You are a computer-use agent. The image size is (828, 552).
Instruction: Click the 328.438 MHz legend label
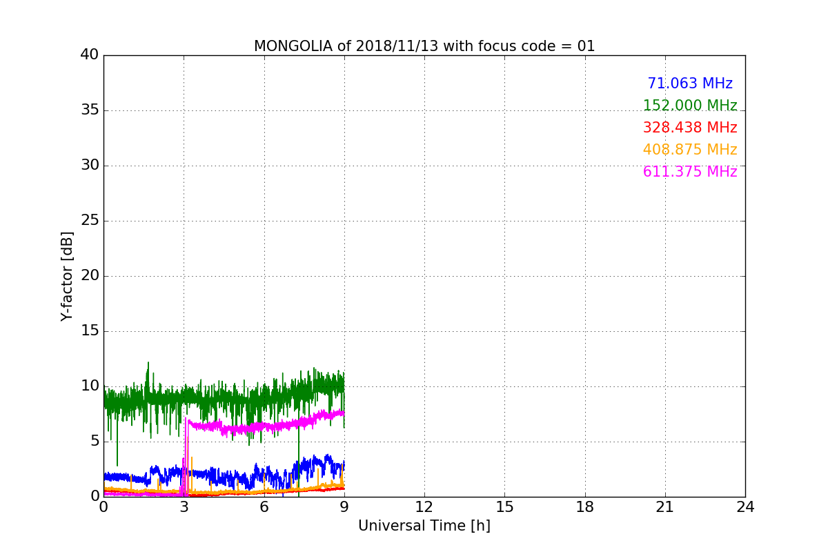690,128
